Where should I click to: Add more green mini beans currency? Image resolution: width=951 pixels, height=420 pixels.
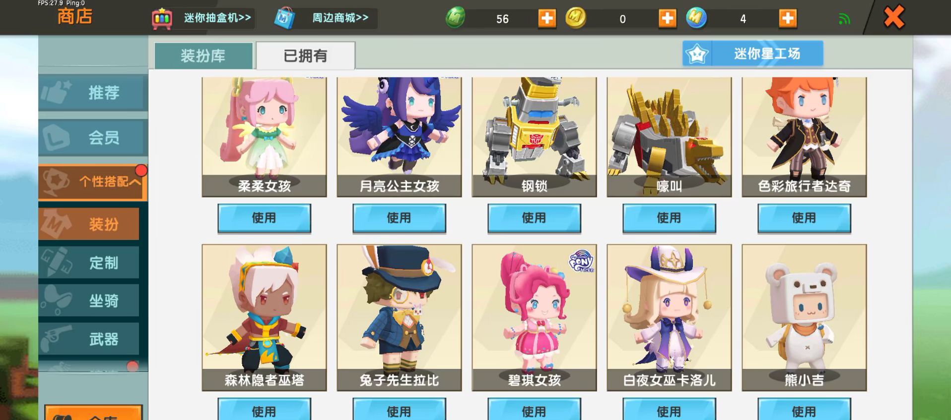pos(547,19)
